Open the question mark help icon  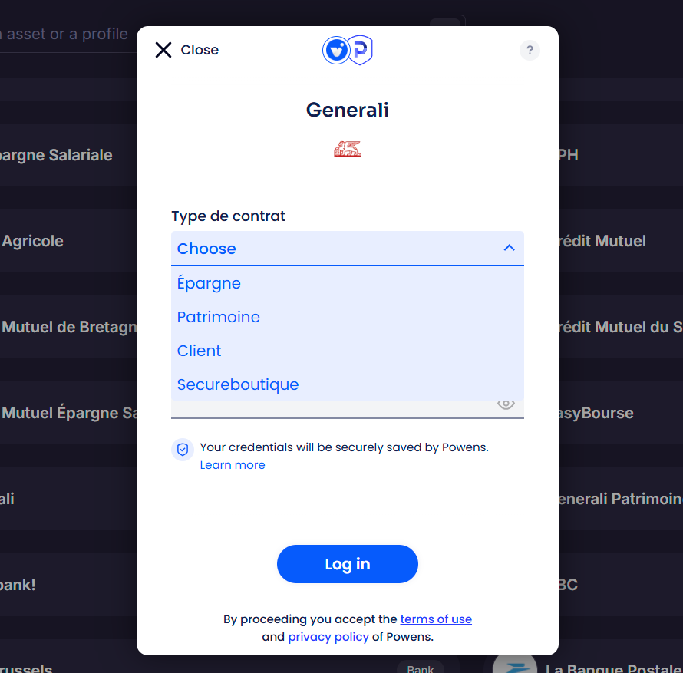click(530, 50)
